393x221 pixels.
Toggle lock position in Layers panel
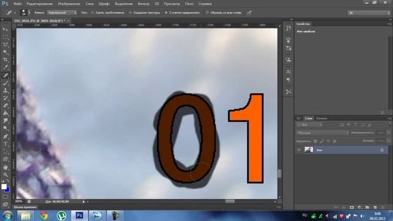328,141
